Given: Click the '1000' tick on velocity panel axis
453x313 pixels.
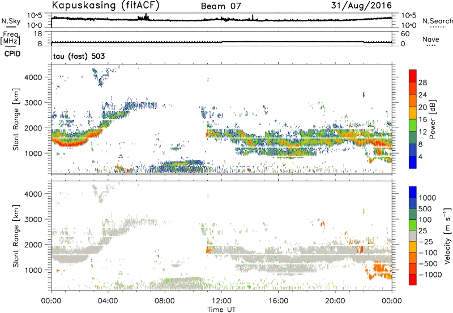Looking at the screenshot, I should (x=33, y=270).
